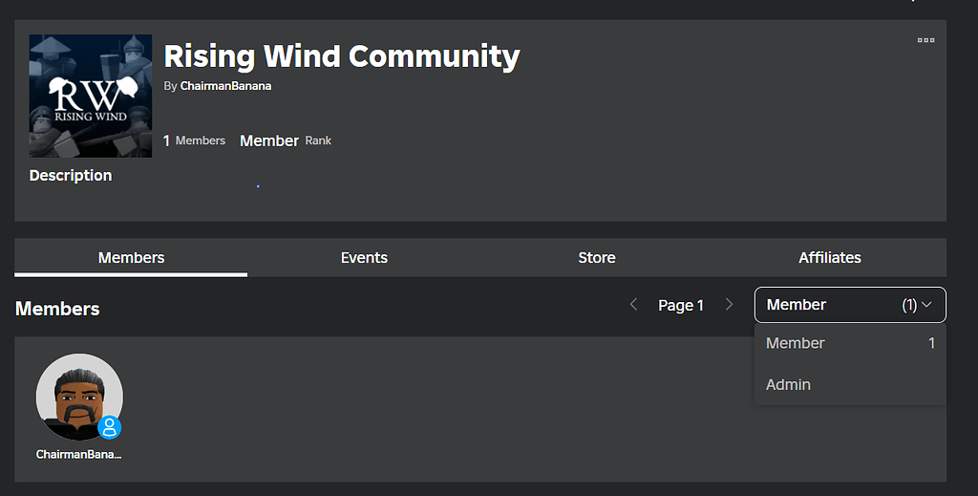Switch to the Members tab
Viewport: 978px width, 496px height.
131,257
